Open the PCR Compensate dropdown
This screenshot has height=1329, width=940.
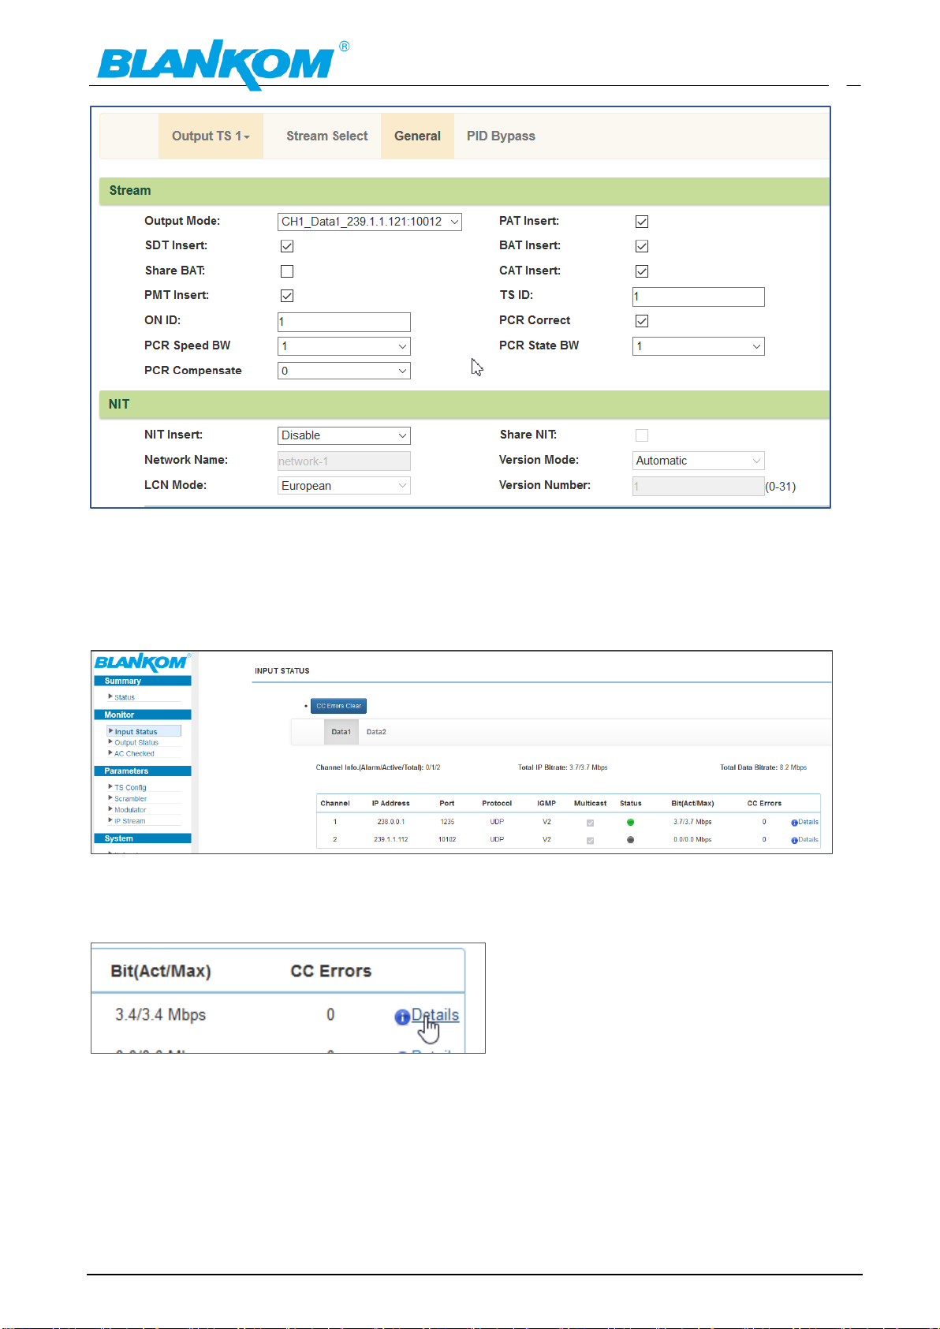point(344,371)
